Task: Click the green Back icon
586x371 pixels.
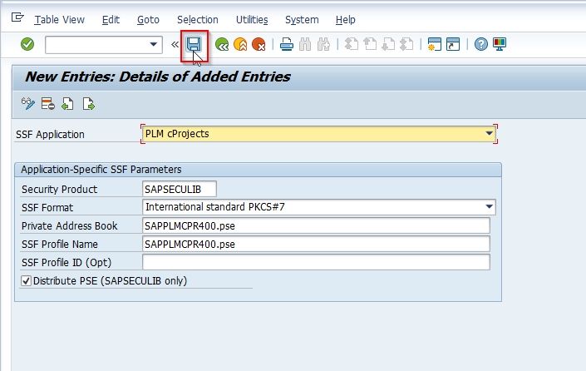Action: tap(222, 45)
